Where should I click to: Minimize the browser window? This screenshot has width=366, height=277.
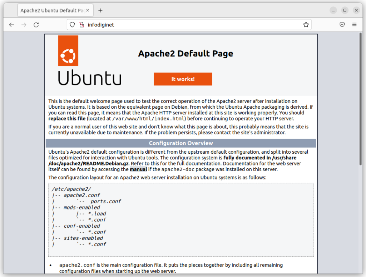[x=333, y=10]
